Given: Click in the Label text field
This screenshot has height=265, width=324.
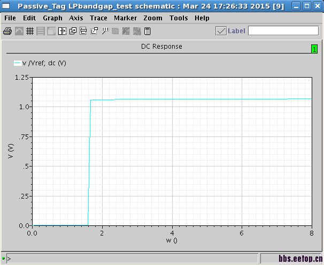Looking at the screenshot, I should (x=283, y=31).
